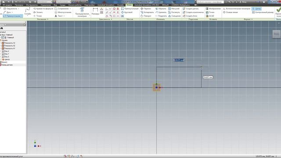
Task: Open the COMSOL Multiphysics tab
Action: coord(180,5)
